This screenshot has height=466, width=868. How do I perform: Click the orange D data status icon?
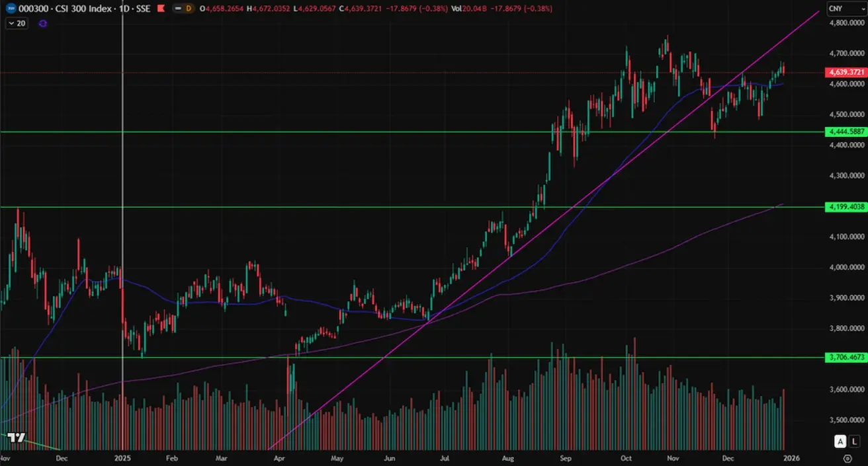click(189, 9)
